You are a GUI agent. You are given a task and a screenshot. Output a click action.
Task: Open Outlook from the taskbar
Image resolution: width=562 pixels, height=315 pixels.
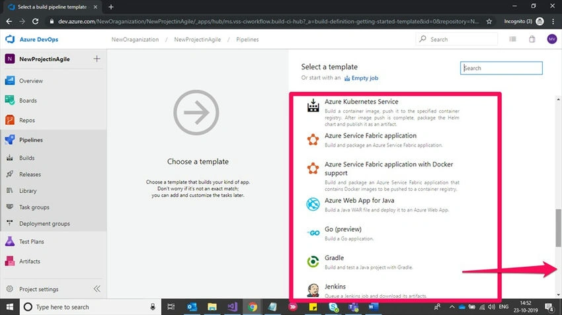click(x=192, y=307)
